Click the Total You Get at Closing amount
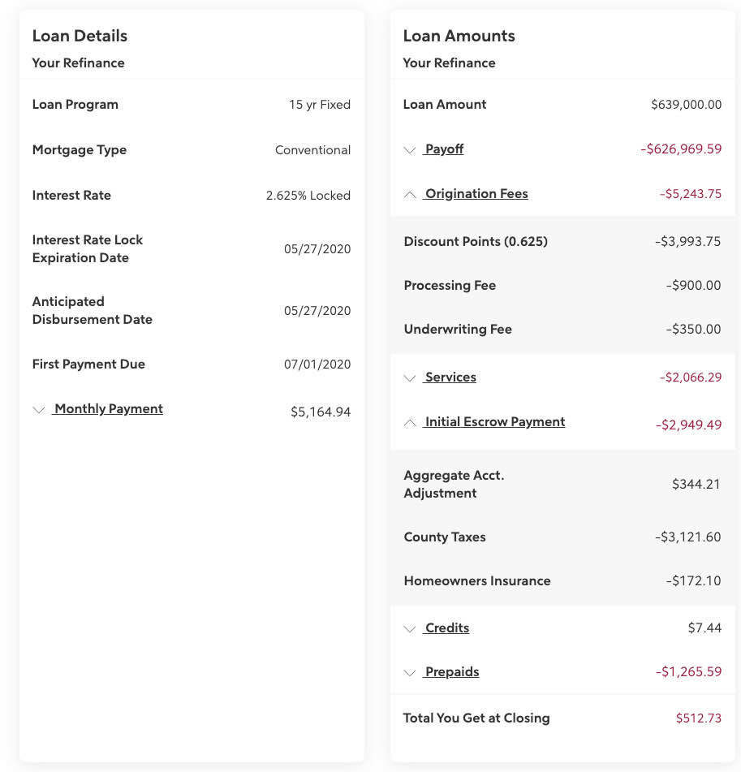The image size is (741, 772). tap(700, 718)
